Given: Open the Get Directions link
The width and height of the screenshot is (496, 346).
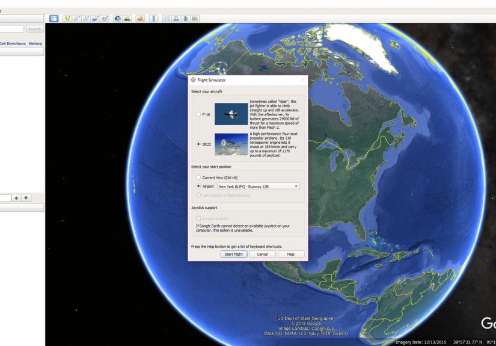Looking at the screenshot, I should 13,44.
